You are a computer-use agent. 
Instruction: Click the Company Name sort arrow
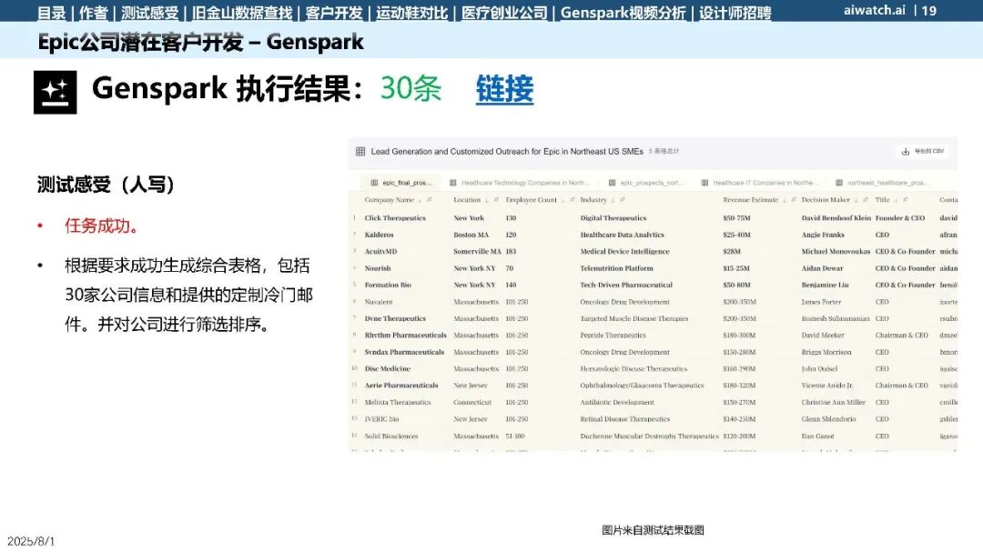420,200
